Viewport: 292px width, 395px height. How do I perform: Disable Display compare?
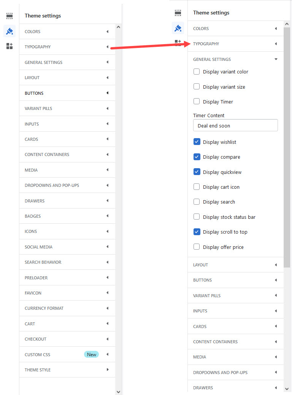[x=197, y=157]
